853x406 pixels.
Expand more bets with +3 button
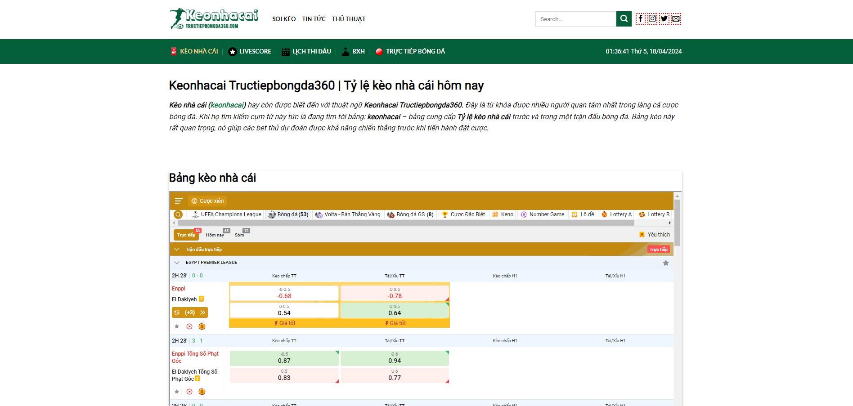(190, 312)
